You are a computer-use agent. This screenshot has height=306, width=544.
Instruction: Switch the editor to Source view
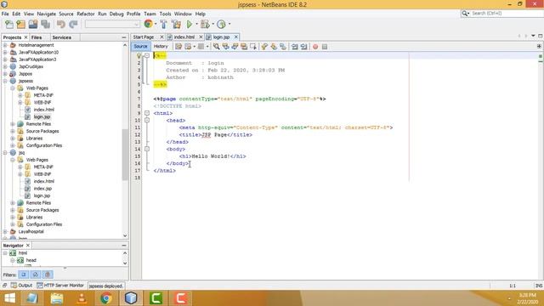click(140, 47)
